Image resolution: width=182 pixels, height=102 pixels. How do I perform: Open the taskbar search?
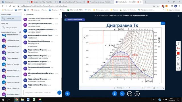pos(9,99)
